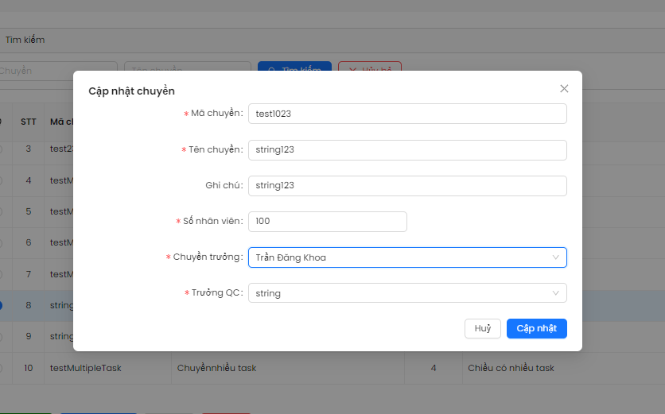Choose the radio button on row 10
665x414 pixels.
pos(2,368)
